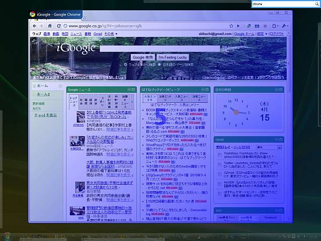Open the 画像 link in top navigation
321x241 pixels.
coord(47,34)
